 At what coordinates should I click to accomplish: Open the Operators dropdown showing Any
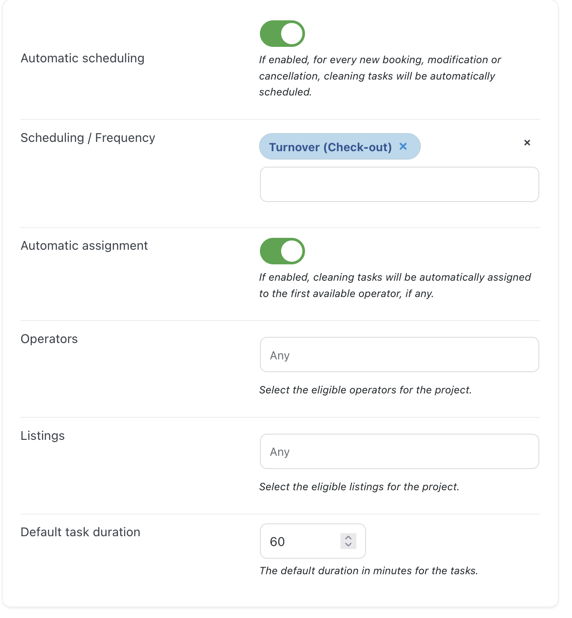(400, 355)
